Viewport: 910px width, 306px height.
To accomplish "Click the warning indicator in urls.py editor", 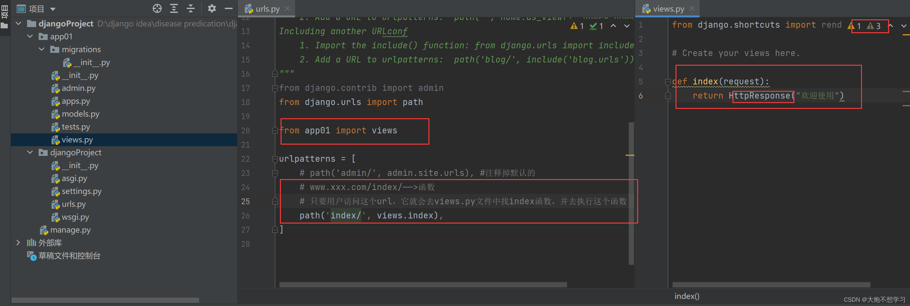I will click(x=577, y=26).
